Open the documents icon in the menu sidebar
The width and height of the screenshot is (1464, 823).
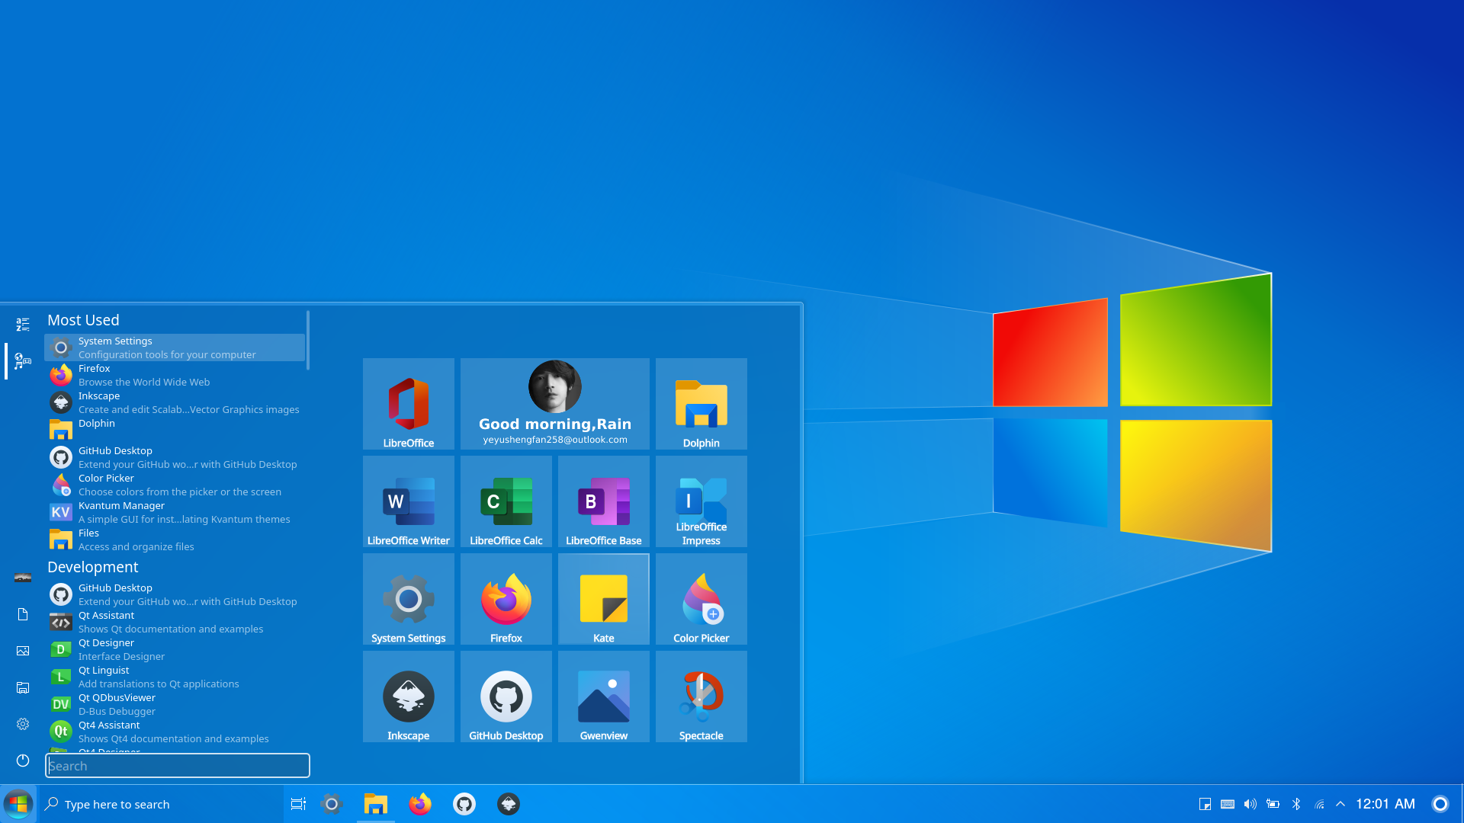(x=23, y=614)
